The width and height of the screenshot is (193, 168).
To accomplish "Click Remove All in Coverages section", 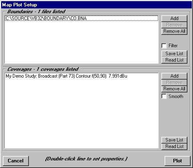I will point(174,89).
